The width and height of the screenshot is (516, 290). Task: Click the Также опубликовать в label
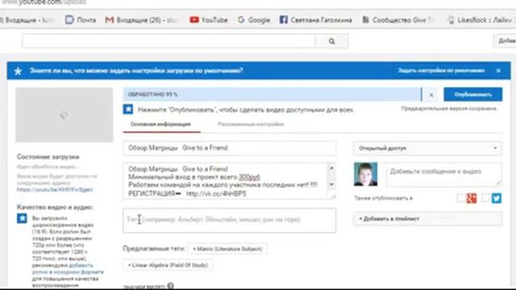click(383, 198)
